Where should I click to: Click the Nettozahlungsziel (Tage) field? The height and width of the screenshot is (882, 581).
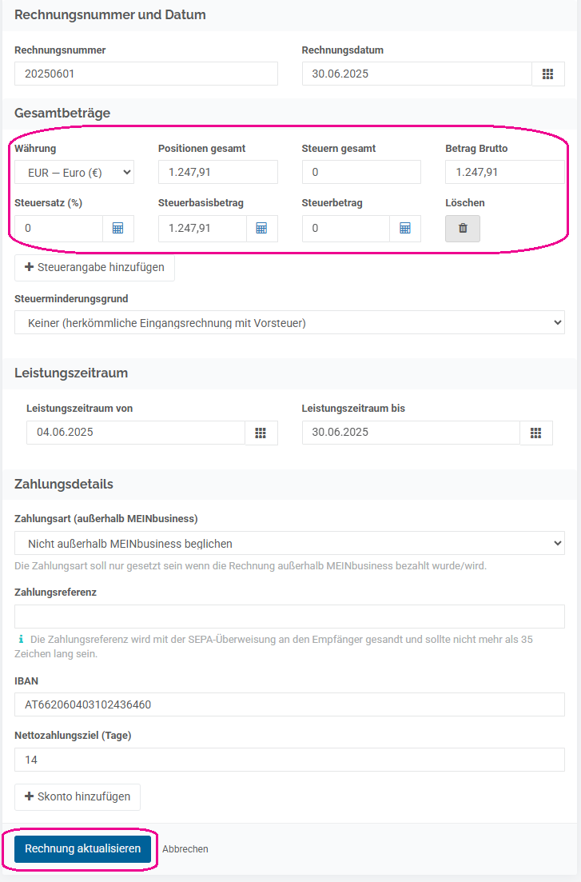click(x=289, y=760)
